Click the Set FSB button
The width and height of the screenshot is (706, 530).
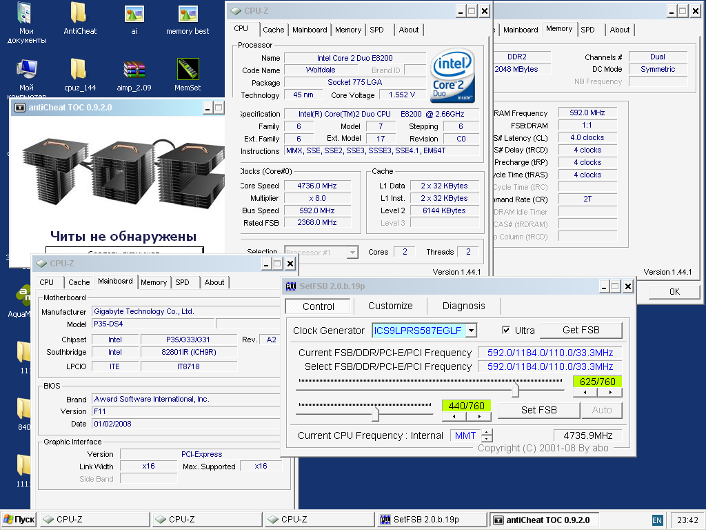pos(538,410)
